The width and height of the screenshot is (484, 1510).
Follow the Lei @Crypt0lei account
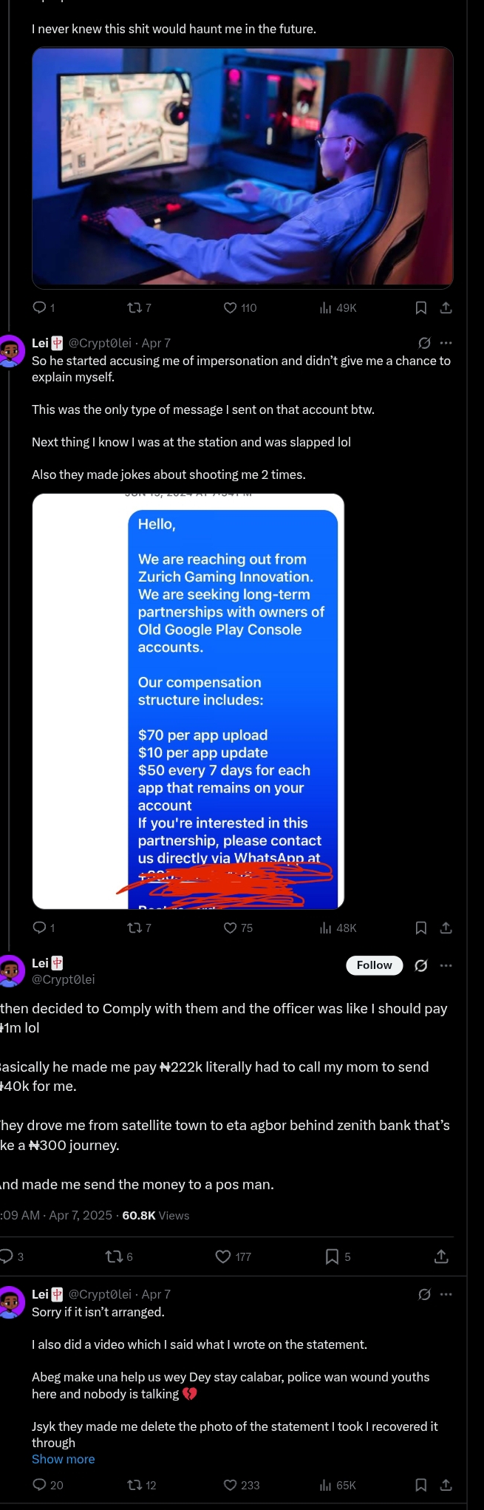(x=374, y=965)
